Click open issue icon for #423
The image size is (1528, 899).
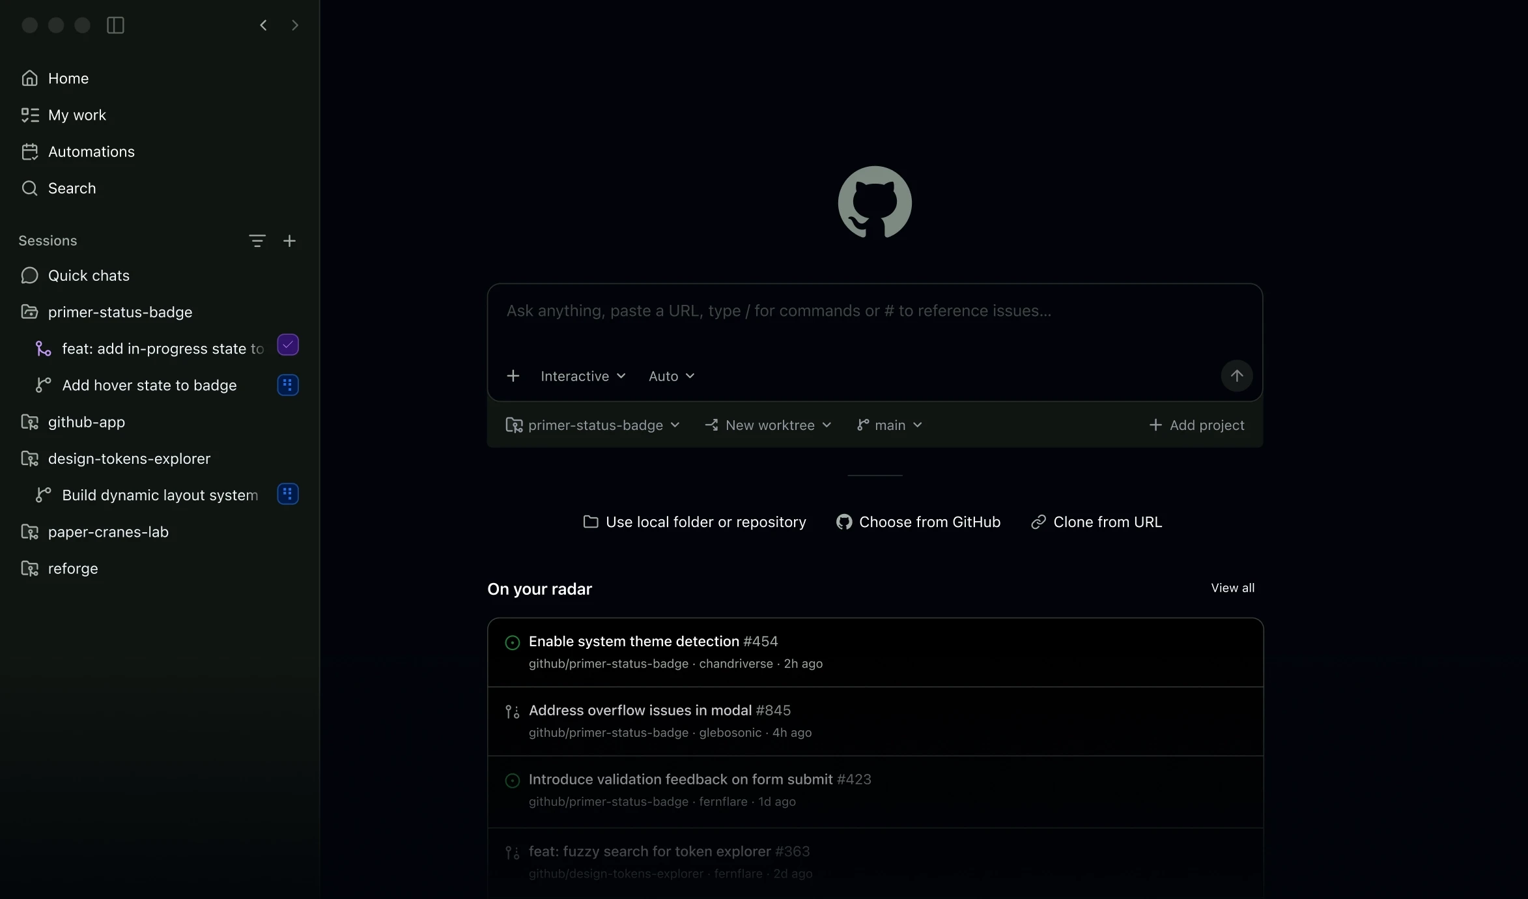coord(513,780)
